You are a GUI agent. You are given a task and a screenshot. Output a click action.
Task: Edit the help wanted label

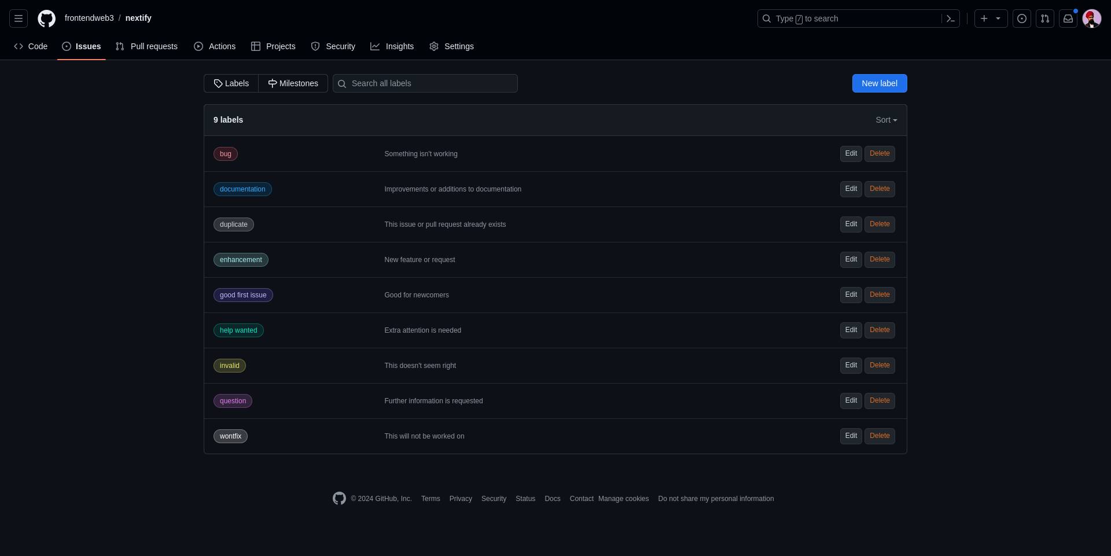pyautogui.click(x=851, y=330)
